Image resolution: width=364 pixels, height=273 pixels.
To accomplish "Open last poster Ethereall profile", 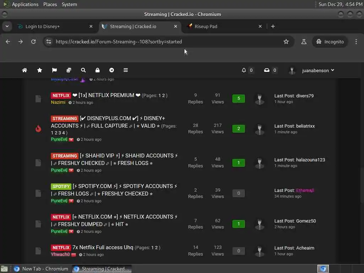I will point(305,191).
